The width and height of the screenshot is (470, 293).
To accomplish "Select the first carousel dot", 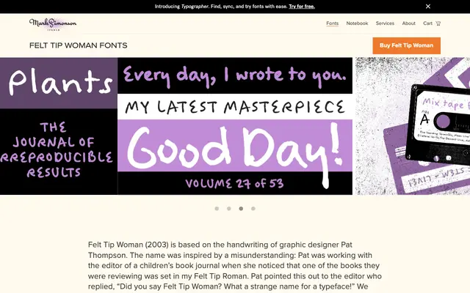I will (x=217, y=209).
